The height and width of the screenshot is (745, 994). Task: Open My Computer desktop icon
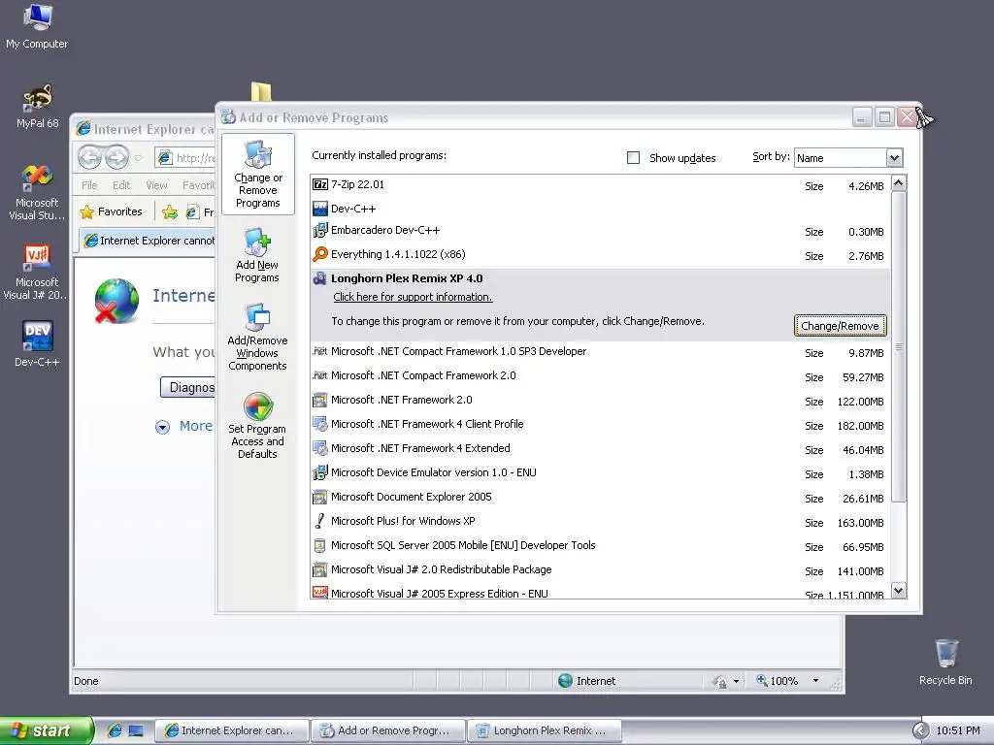pyautogui.click(x=37, y=26)
